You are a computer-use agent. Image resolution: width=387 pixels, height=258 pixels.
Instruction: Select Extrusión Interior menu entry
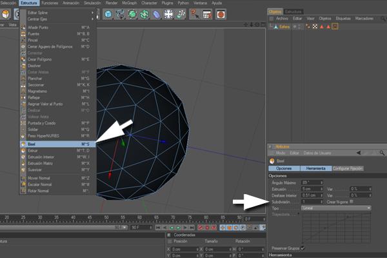[58, 157]
